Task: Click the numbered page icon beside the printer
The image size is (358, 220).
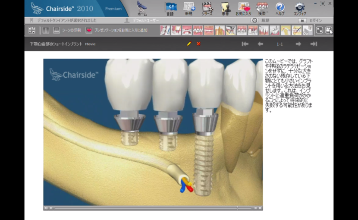Action: 46,30
